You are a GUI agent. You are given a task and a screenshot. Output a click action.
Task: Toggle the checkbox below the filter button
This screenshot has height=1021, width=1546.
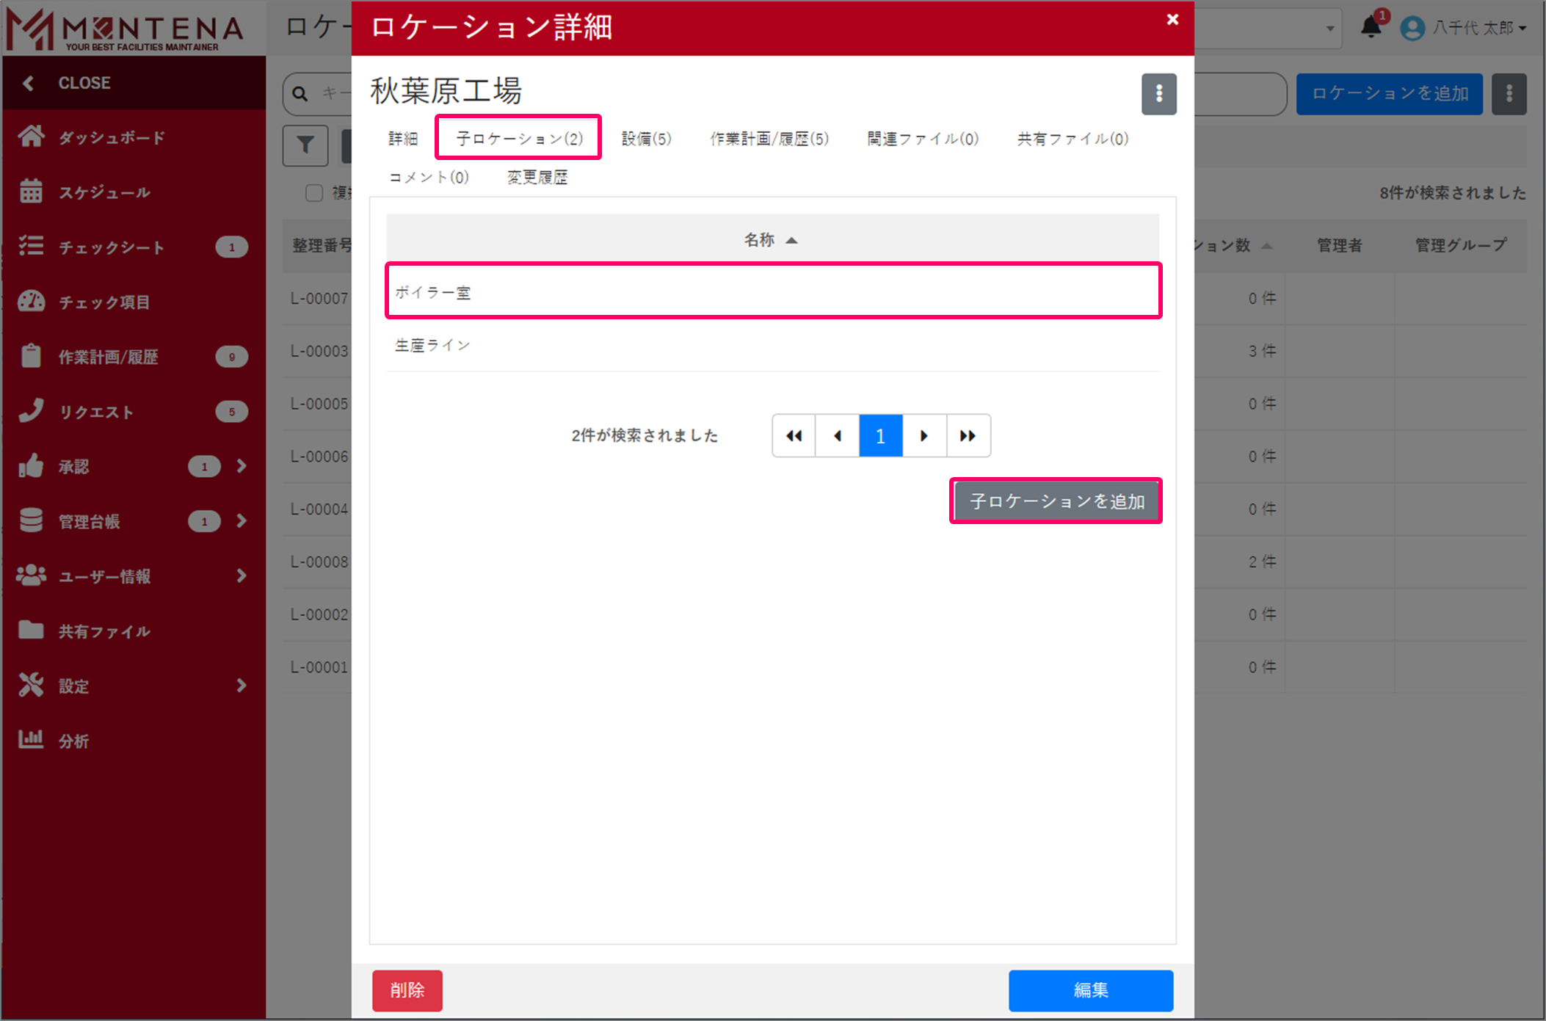[x=314, y=193]
